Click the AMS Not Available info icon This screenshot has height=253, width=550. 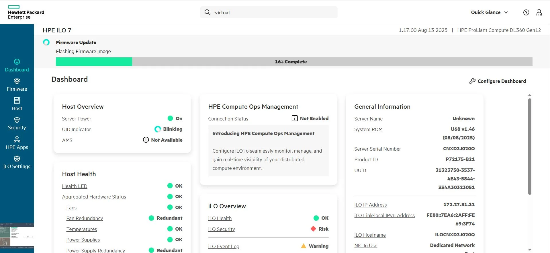pyautogui.click(x=146, y=140)
